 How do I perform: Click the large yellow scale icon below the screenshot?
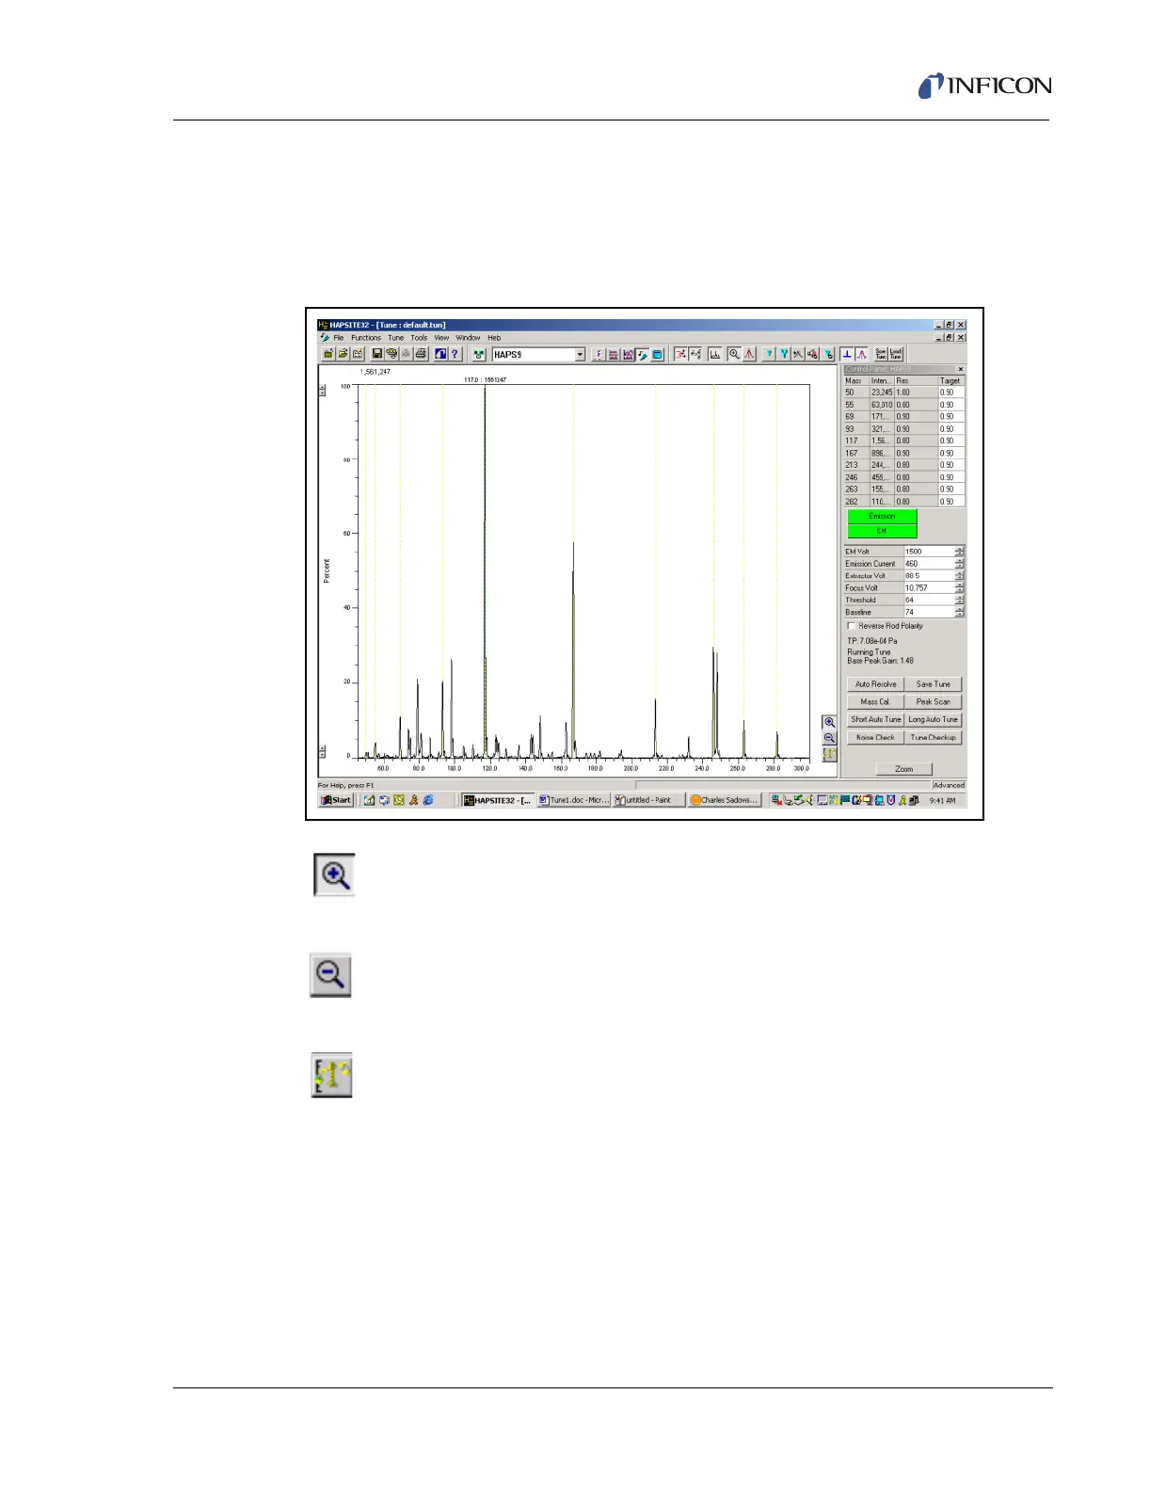331,1075
